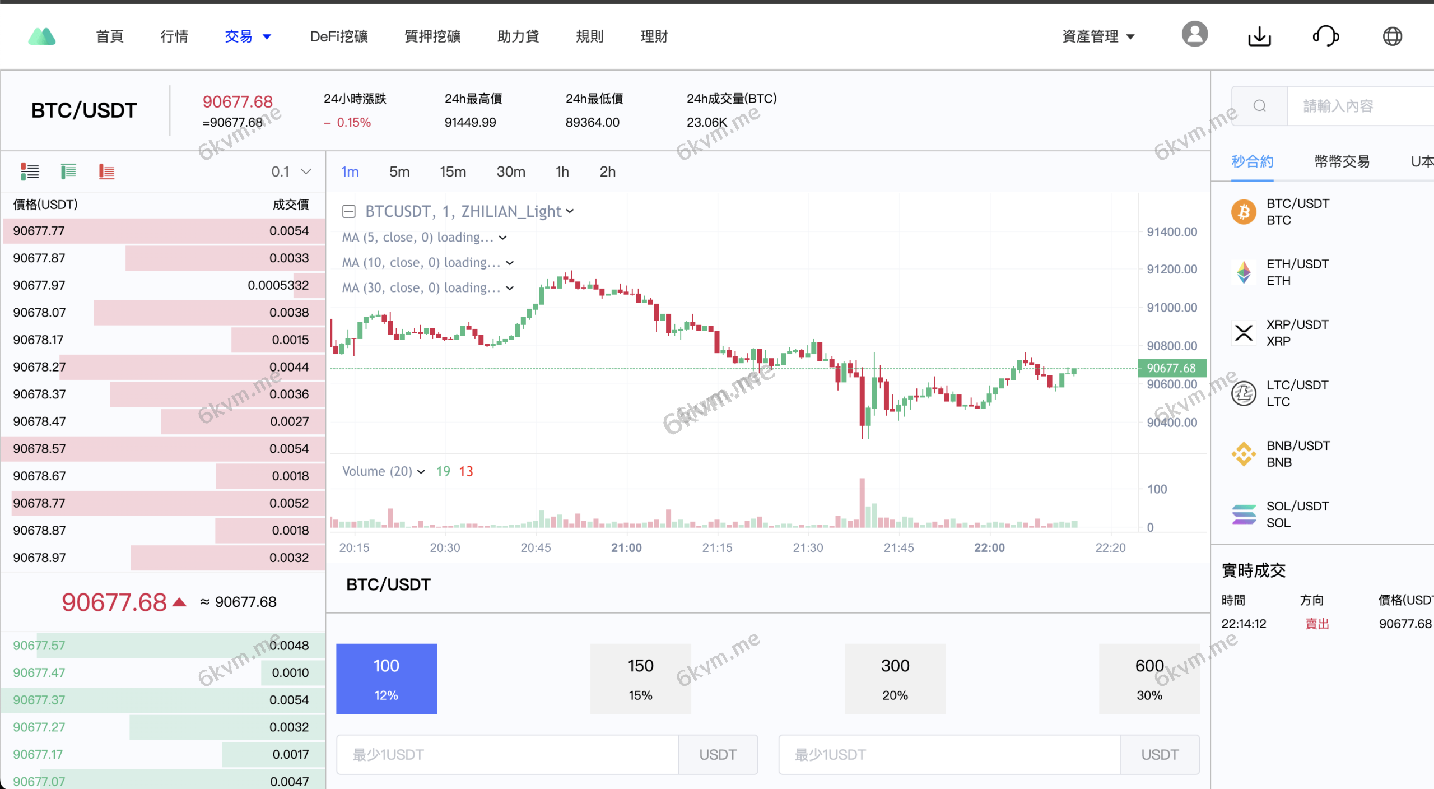Switch language using the globe icon
Screen dimensions: 1434x789
coord(1393,35)
